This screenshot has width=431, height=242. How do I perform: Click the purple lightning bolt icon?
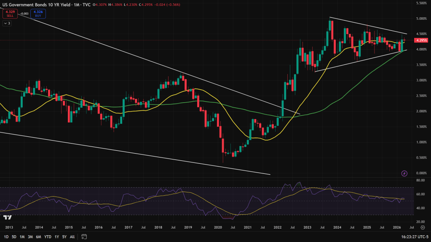[x=404, y=173]
